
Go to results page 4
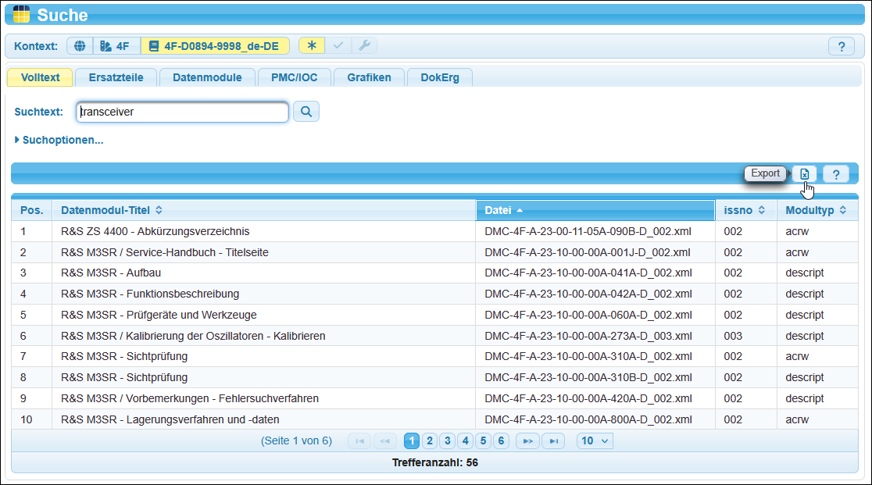[x=466, y=441]
